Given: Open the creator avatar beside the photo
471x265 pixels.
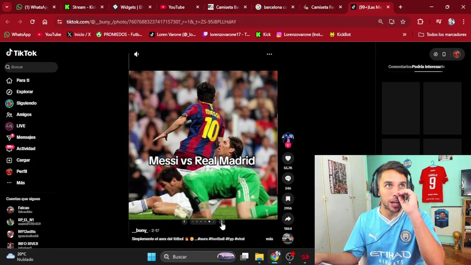Looking at the screenshot, I should [x=288, y=139].
